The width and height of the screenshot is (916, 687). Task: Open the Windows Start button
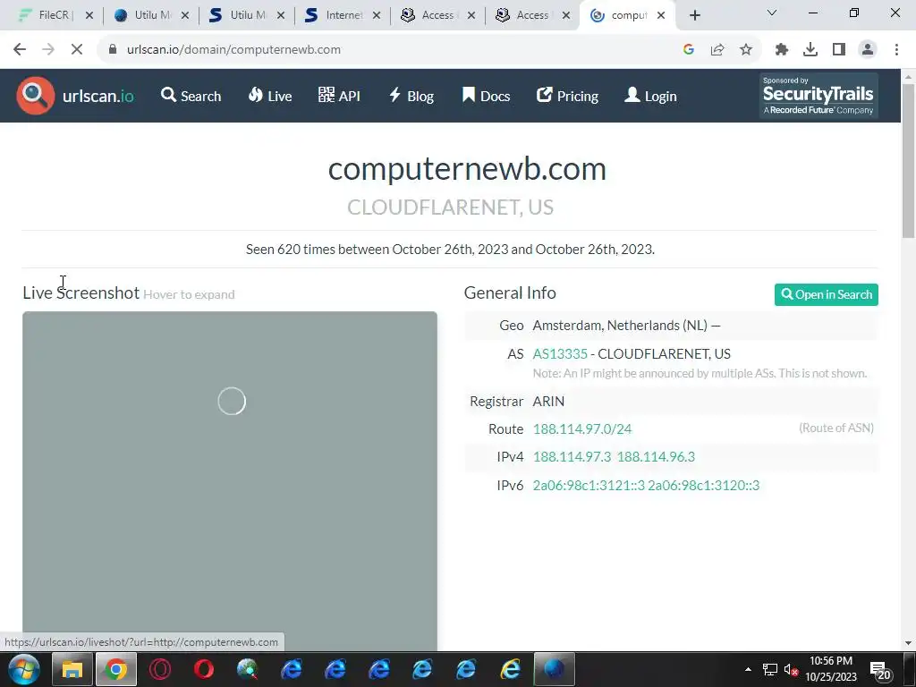24,669
